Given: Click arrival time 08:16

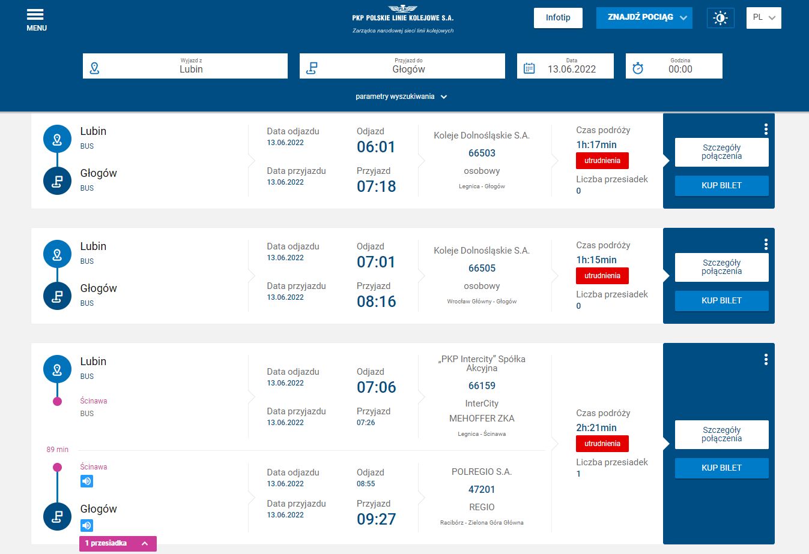Looking at the screenshot, I should pos(377,302).
